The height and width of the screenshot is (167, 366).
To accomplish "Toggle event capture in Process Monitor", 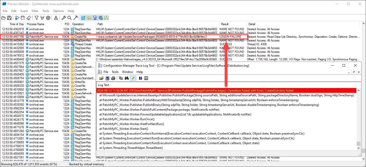I will click(17, 18).
